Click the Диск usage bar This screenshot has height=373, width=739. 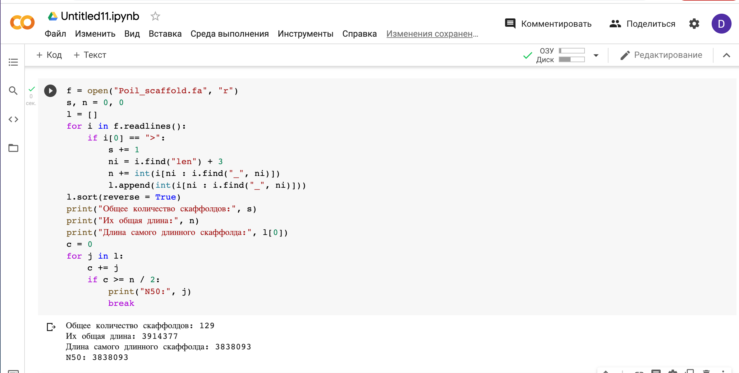click(571, 59)
